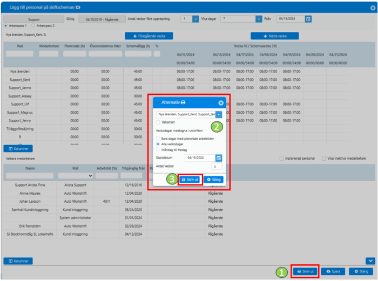The height and width of the screenshot is (281, 378).
Task: Click the 04/16/2024 date column header
Action: click(x=221, y=54)
